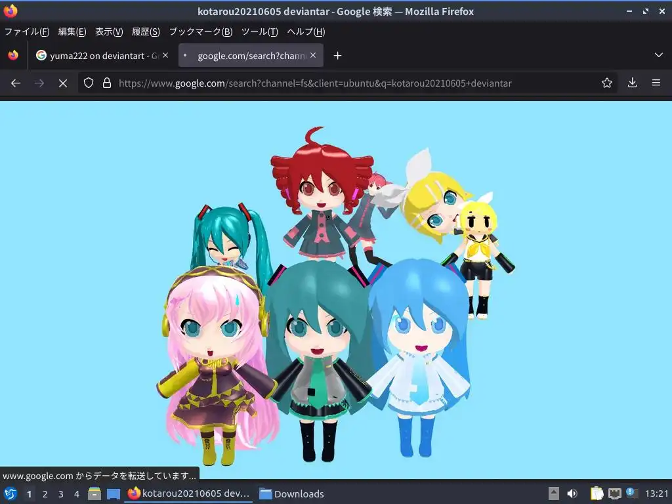Switch to workspace 3

point(61,494)
